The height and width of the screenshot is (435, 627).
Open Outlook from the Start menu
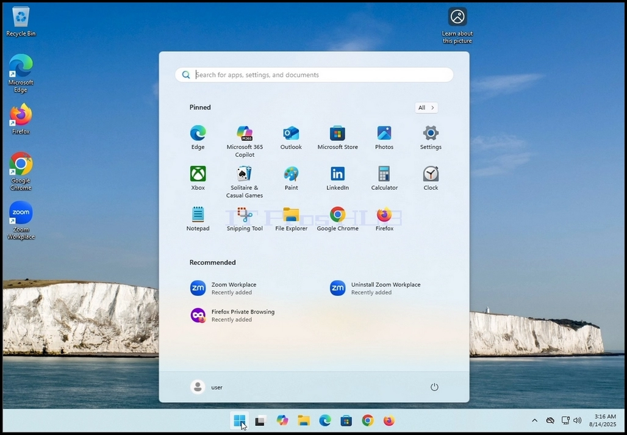[291, 137]
